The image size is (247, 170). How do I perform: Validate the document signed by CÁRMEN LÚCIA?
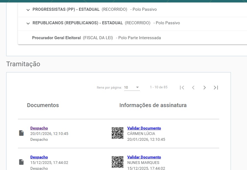[144, 128]
